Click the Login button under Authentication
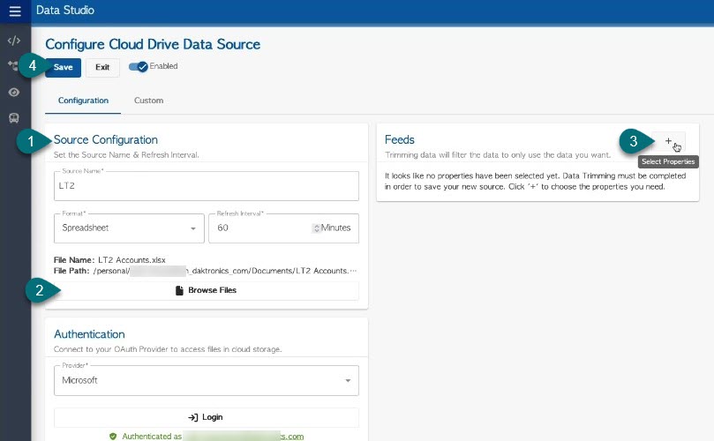This screenshot has width=714, height=441. click(206, 417)
